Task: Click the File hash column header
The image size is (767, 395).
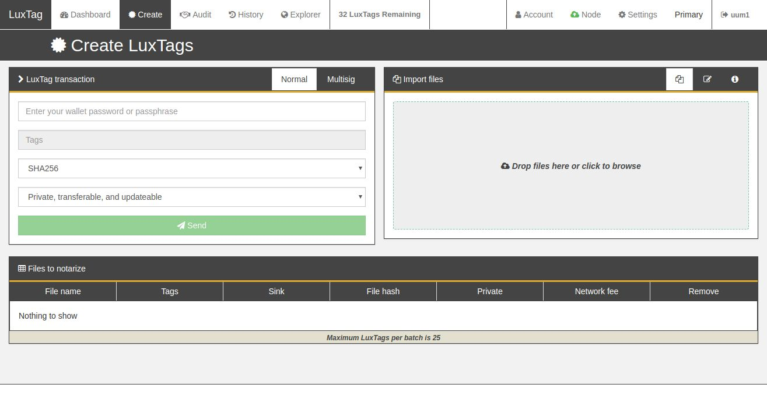Action: tap(383, 291)
